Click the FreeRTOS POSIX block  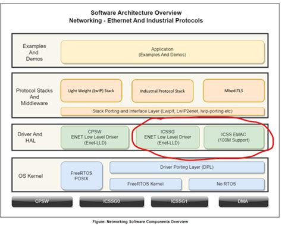coord(82,176)
